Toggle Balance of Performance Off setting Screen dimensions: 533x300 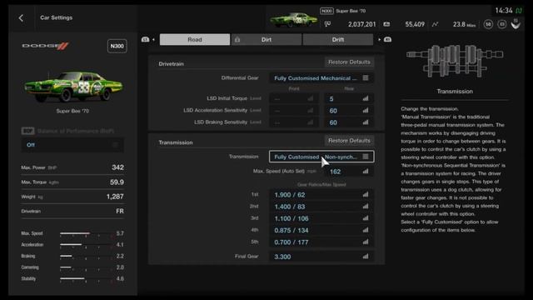pos(72,145)
